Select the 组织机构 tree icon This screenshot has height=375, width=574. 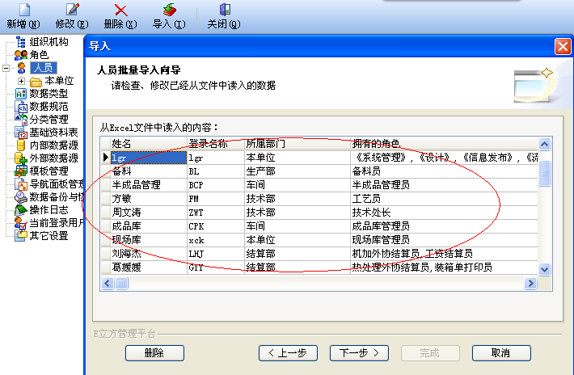pos(21,42)
